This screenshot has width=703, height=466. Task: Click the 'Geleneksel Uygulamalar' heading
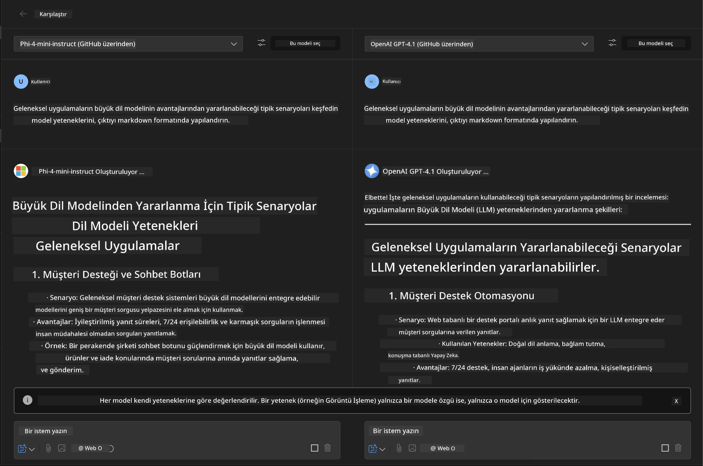click(108, 246)
